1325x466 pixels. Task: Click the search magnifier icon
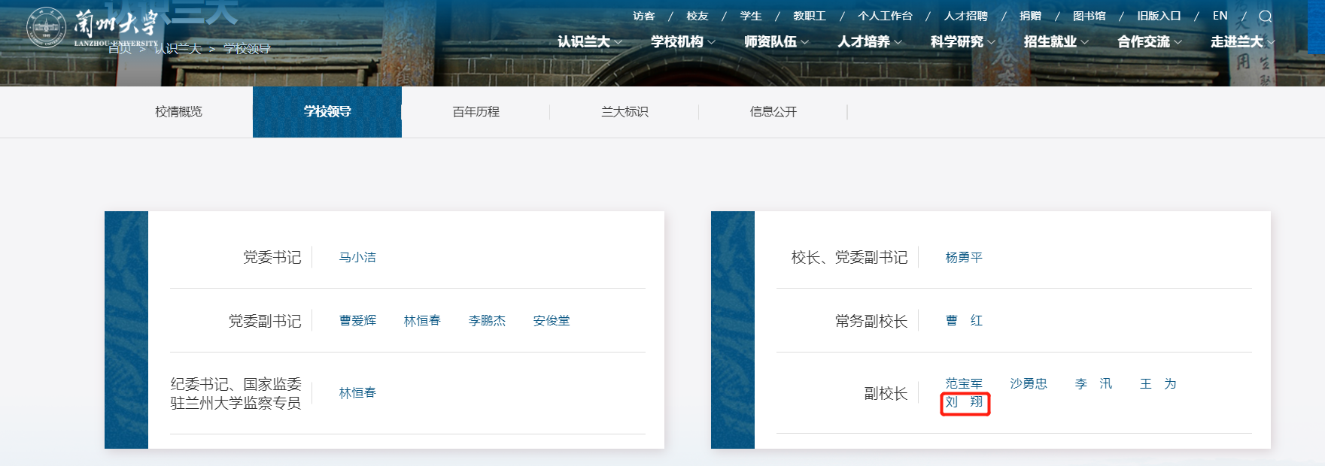(x=1266, y=17)
